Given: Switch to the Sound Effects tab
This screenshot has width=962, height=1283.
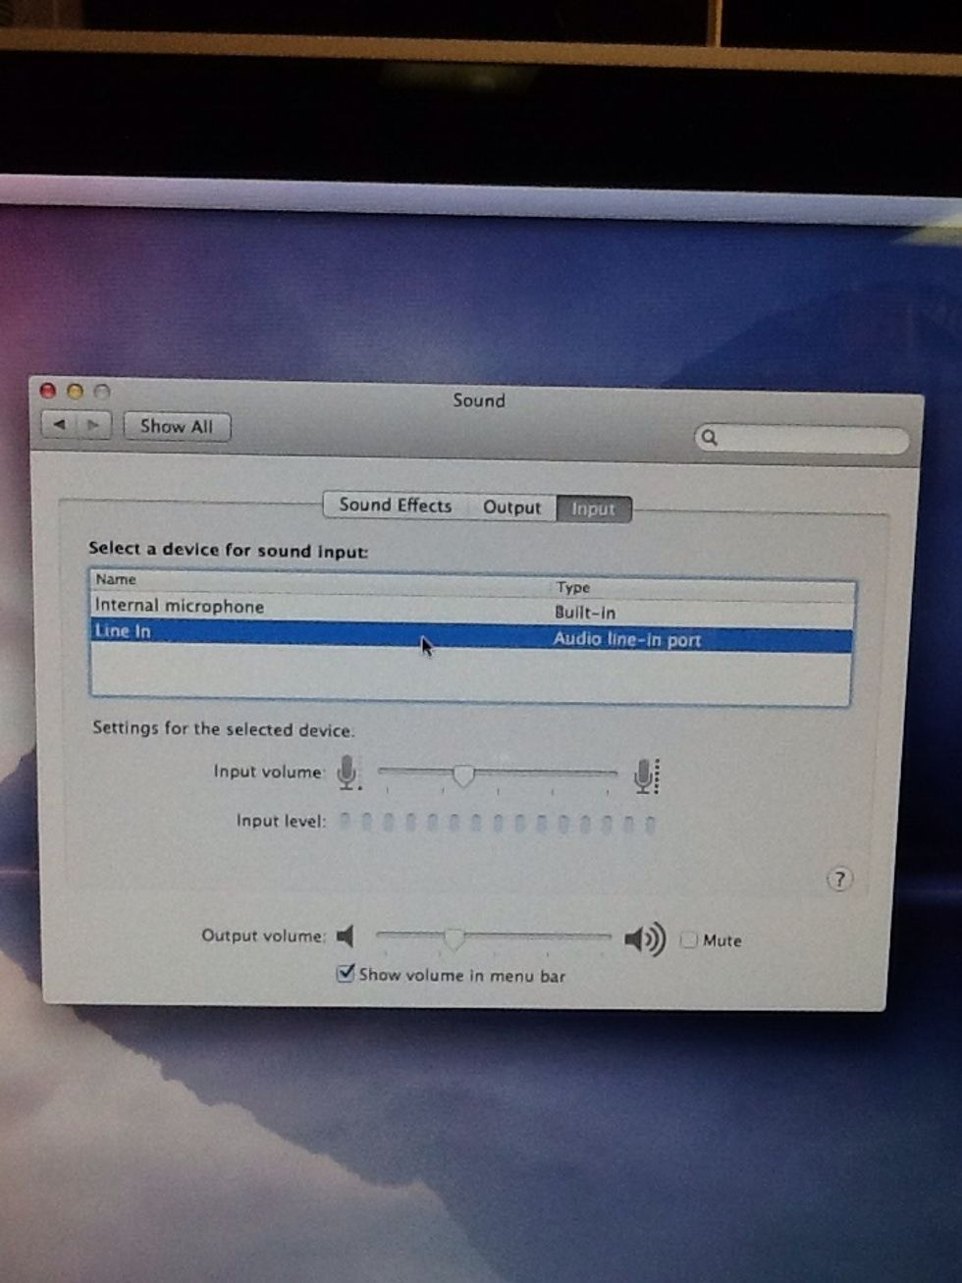Looking at the screenshot, I should [393, 505].
